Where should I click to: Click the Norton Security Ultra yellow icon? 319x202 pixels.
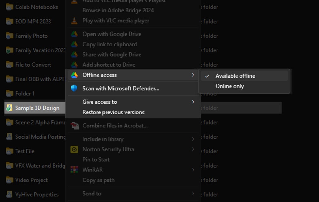pyautogui.click(x=74, y=150)
